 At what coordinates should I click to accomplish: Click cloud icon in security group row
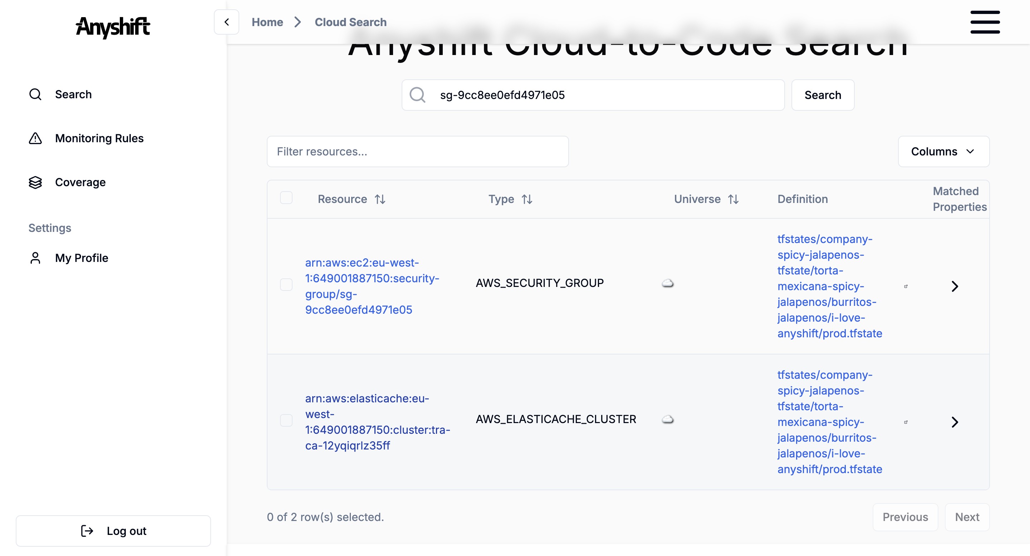pos(667,283)
